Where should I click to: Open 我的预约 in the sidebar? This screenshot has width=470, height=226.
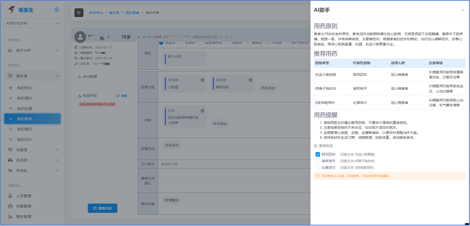(24, 87)
